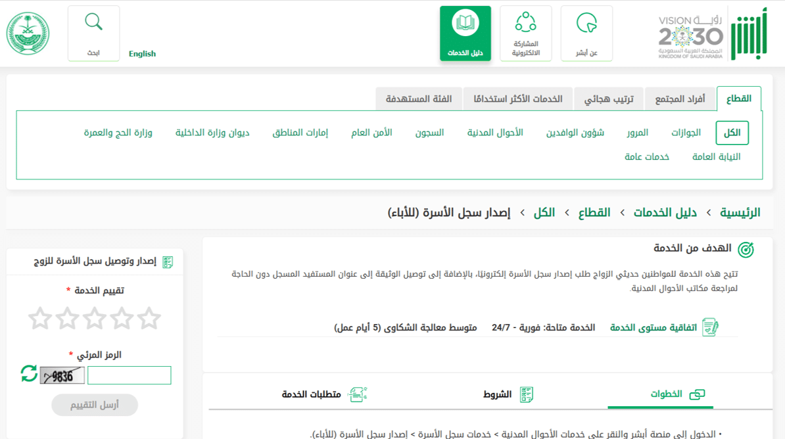Refresh the captcha code
The height and width of the screenshot is (439, 785).
click(29, 373)
